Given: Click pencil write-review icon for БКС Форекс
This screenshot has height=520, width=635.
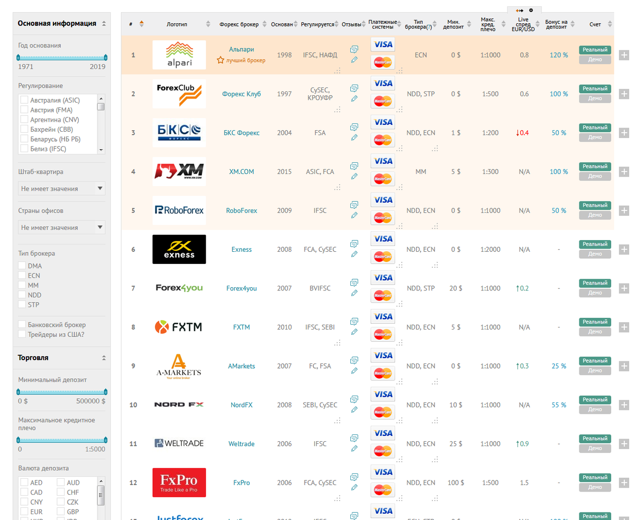Looking at the screenshot, I should click(354, 138).
